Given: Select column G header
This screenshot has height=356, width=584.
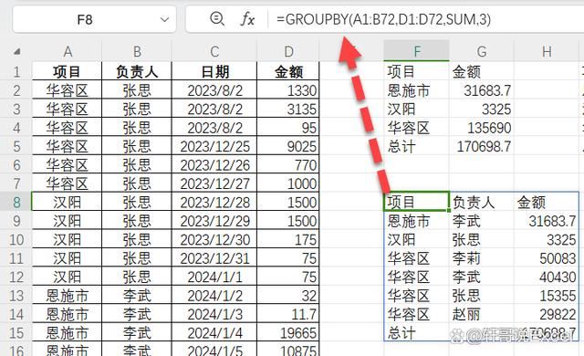Looking at the screenshot, I should pyautogui.click(x=482, y=51).
